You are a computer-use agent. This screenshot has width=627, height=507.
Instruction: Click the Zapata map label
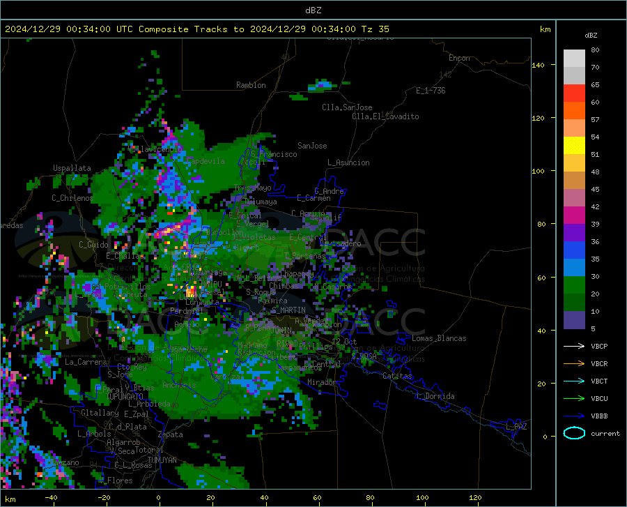coord(171,434)
